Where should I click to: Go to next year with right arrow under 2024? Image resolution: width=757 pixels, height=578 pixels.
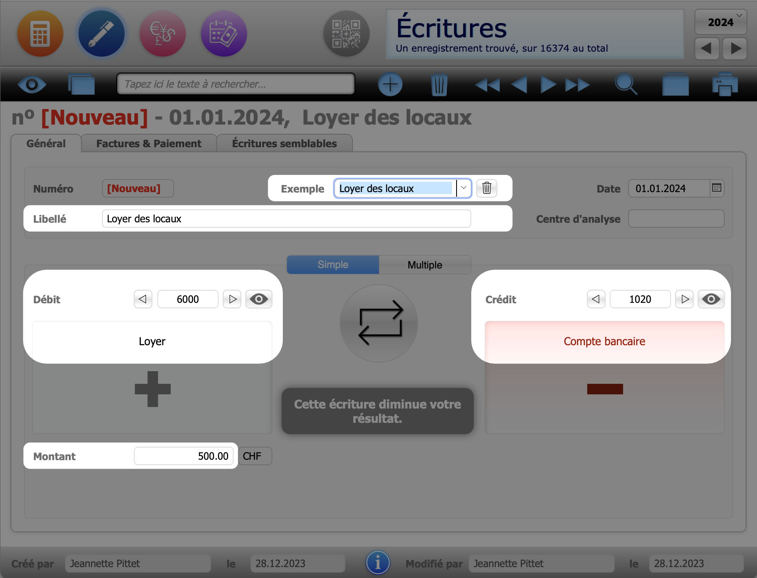tap(735, 48)
